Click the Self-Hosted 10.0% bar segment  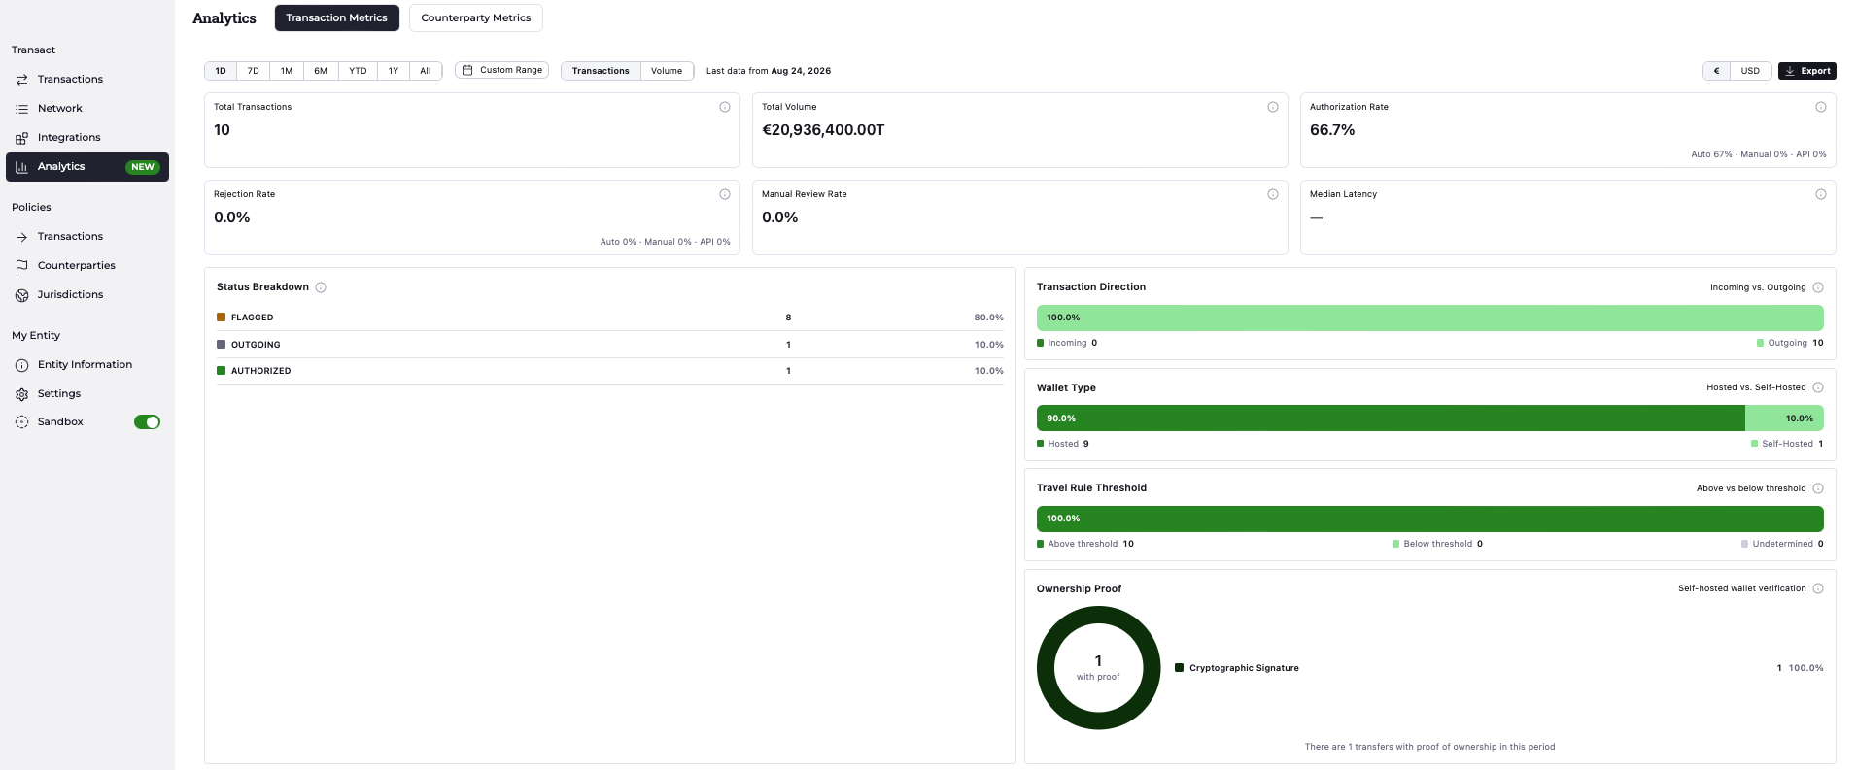point(1784,418)
